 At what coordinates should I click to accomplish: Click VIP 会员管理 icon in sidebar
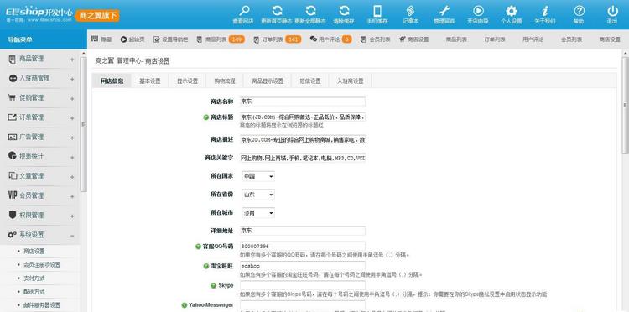(13, 195)
